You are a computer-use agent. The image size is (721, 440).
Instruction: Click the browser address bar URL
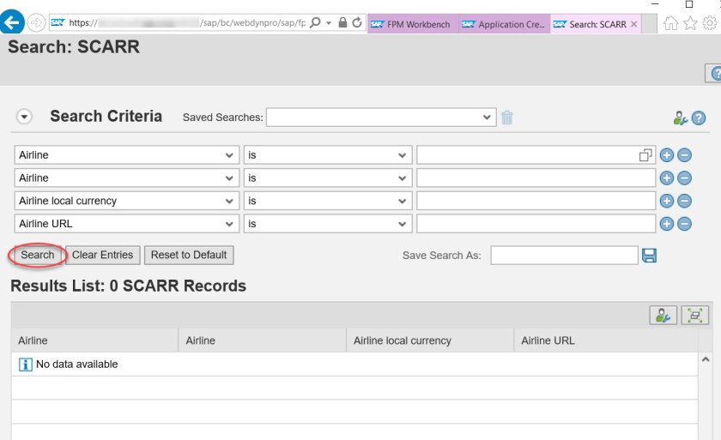(x=187, y=22)
